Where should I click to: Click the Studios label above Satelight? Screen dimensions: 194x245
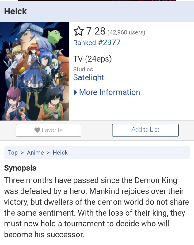tap(83, 69)
